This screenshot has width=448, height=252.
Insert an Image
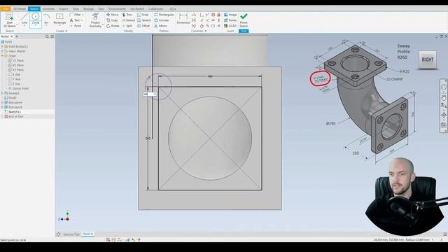[x=230, y=15]
